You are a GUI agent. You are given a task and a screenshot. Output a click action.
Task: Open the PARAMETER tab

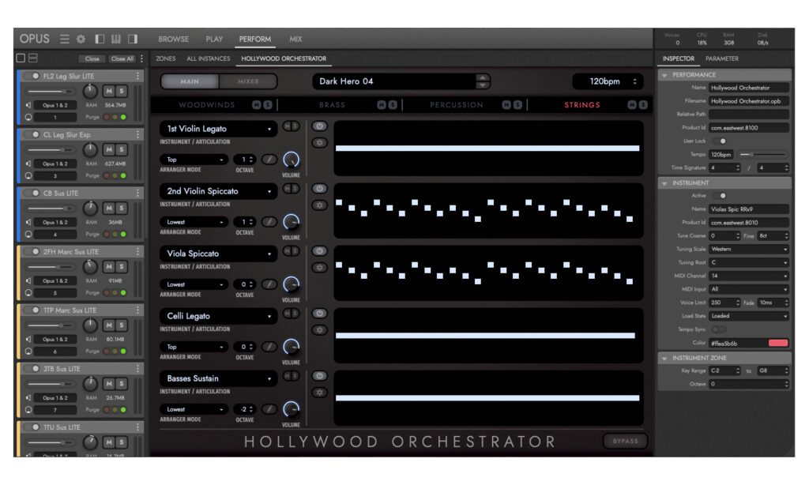click(722, 58)
